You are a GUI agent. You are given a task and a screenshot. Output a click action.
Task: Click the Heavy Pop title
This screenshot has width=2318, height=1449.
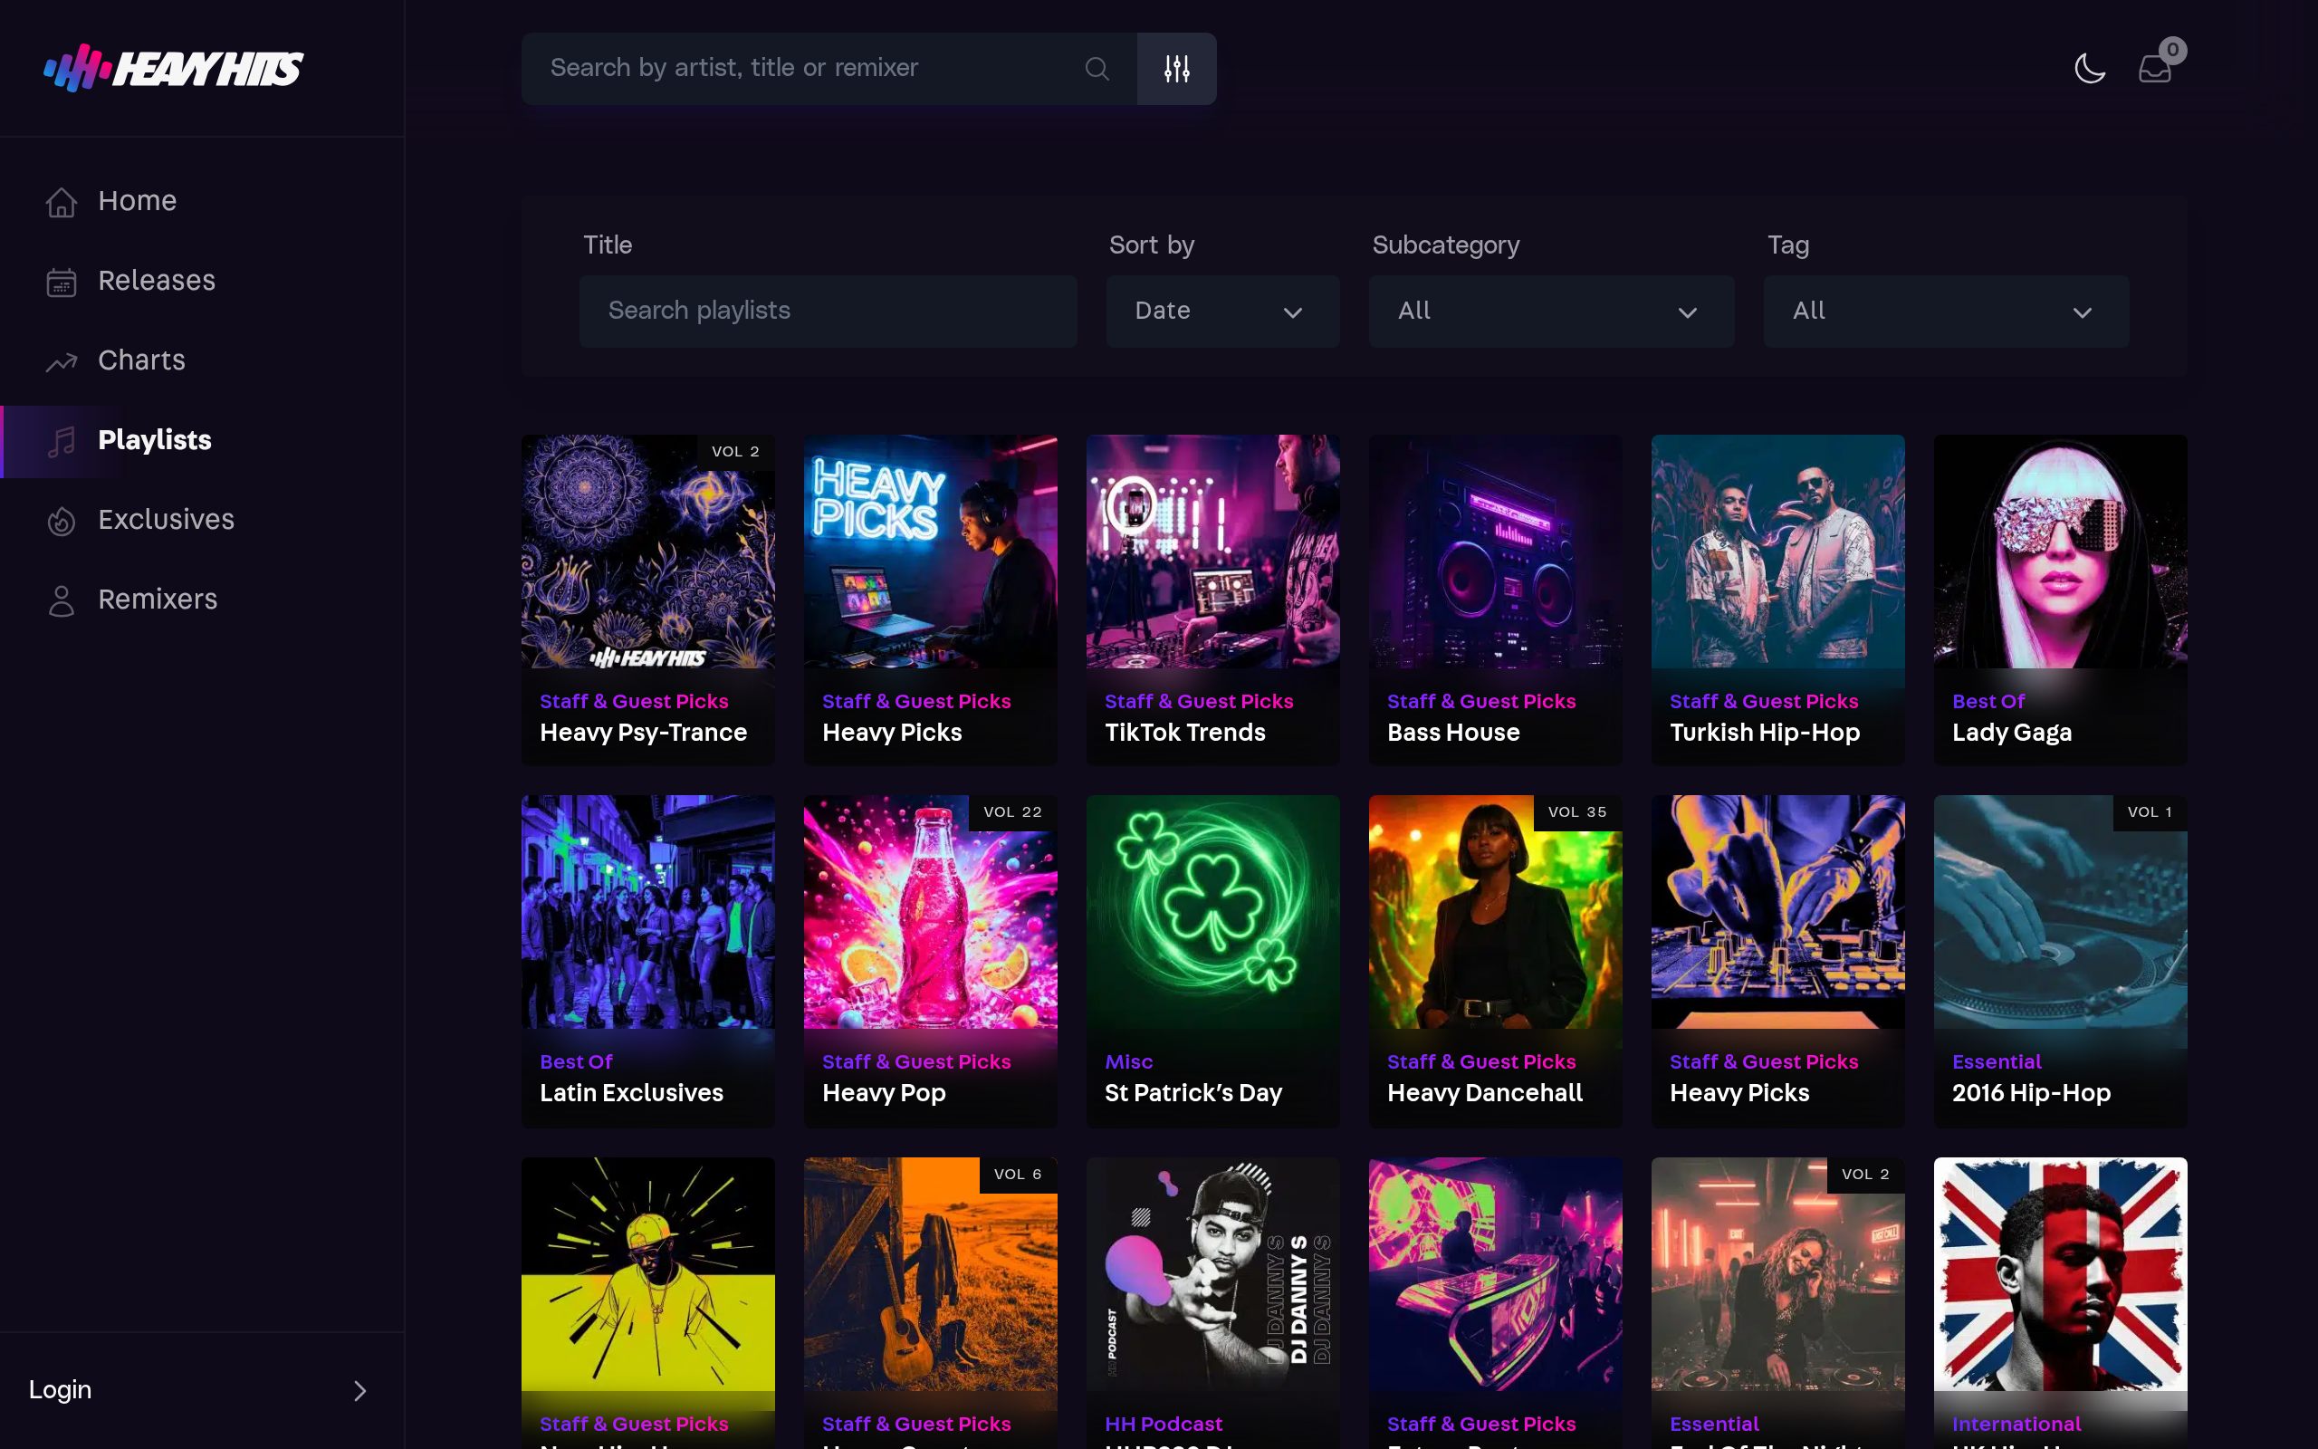click(883, 1093)
